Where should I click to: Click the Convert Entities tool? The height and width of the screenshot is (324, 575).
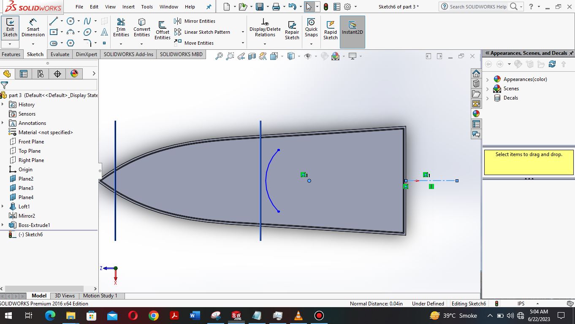142,28
